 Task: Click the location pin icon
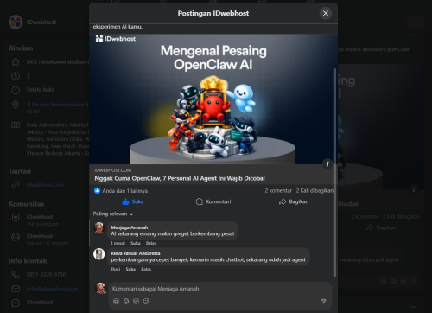click(x=16, y=105)
